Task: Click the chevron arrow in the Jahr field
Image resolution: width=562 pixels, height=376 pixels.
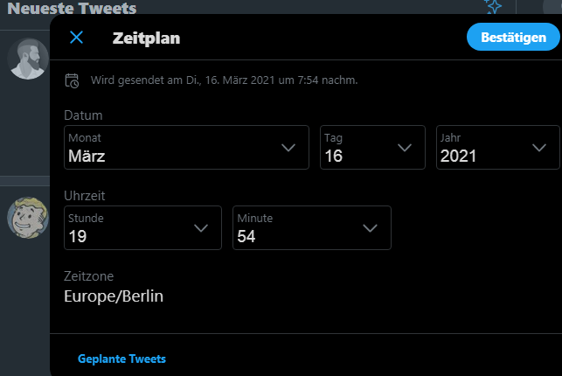Action: pos(539,148)
